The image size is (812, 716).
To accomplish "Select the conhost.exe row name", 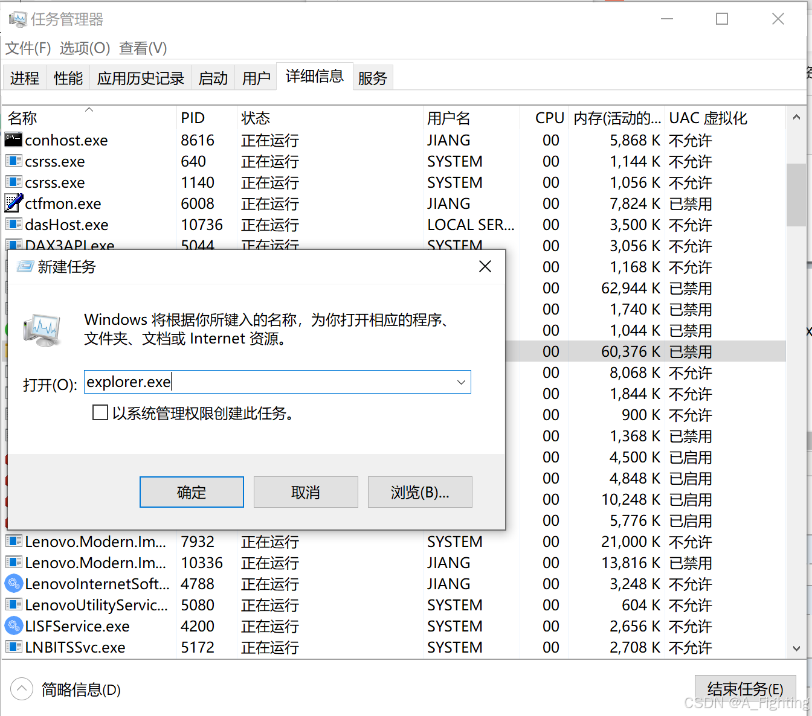I will [x=66, y=140].
